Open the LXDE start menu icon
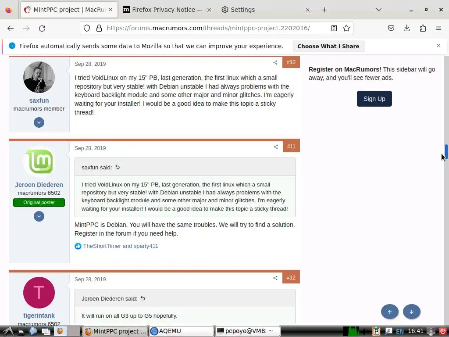Viewport: 449px width, 337px height. pos(7,331)
